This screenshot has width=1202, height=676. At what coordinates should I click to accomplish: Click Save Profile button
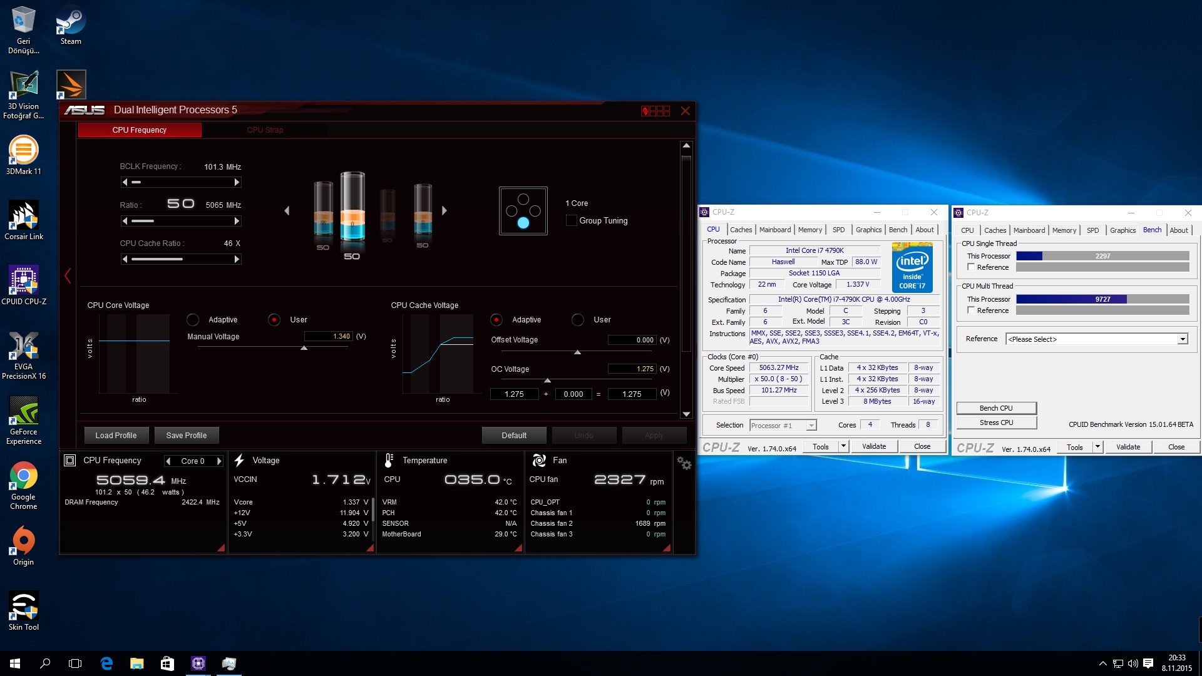186,436
